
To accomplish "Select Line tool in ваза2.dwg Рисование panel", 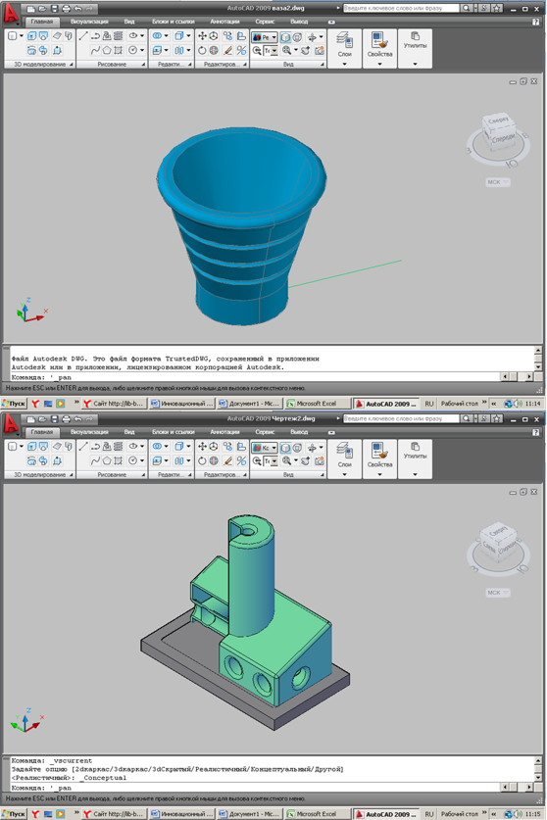I will coord(83,36).
